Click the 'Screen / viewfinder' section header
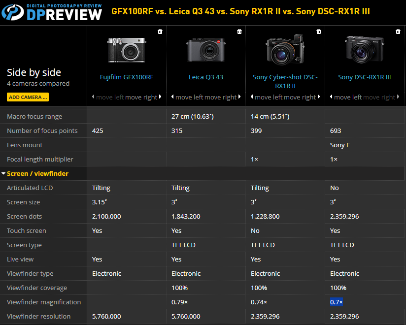 tap(37, 173)
